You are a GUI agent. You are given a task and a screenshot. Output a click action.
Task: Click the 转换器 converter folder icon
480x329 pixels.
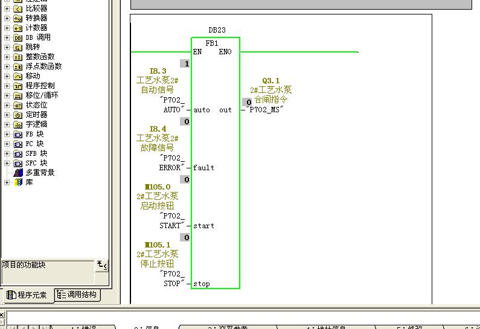point(18,18)
